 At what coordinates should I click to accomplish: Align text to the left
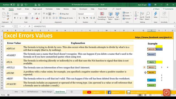click(x=44, y=18)
